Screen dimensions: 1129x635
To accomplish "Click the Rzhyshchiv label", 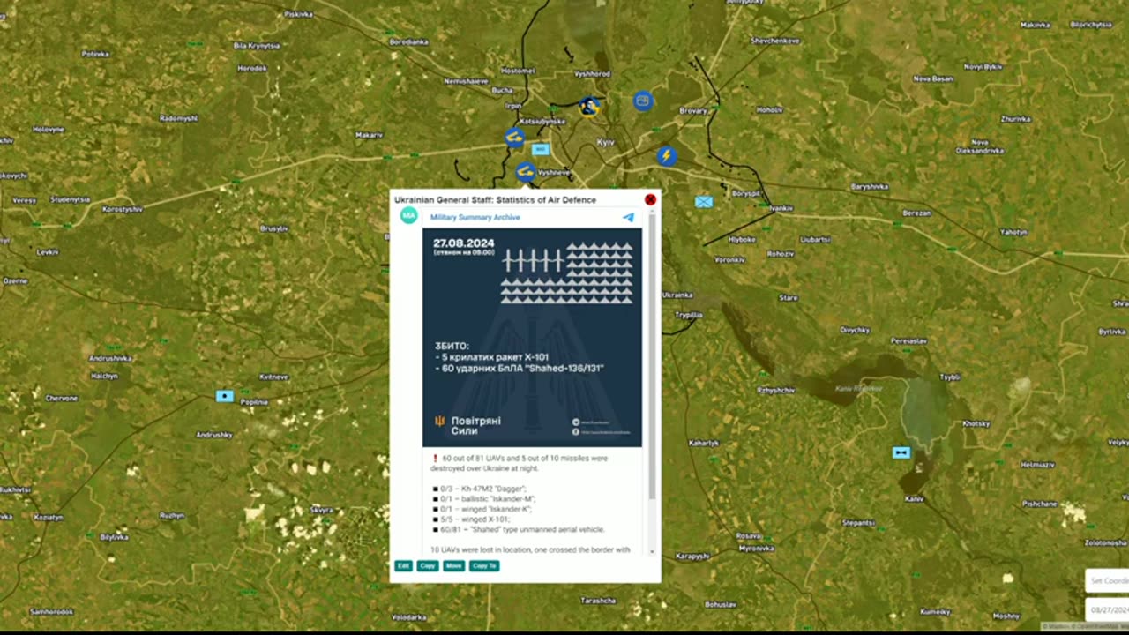I will click(x=776, y=390).
